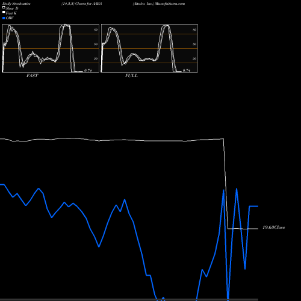Image resolution: width=301 pixels, height=301 pixels.
Task: Click the Fast K legend swatch
Action: [x=4, y=12]
